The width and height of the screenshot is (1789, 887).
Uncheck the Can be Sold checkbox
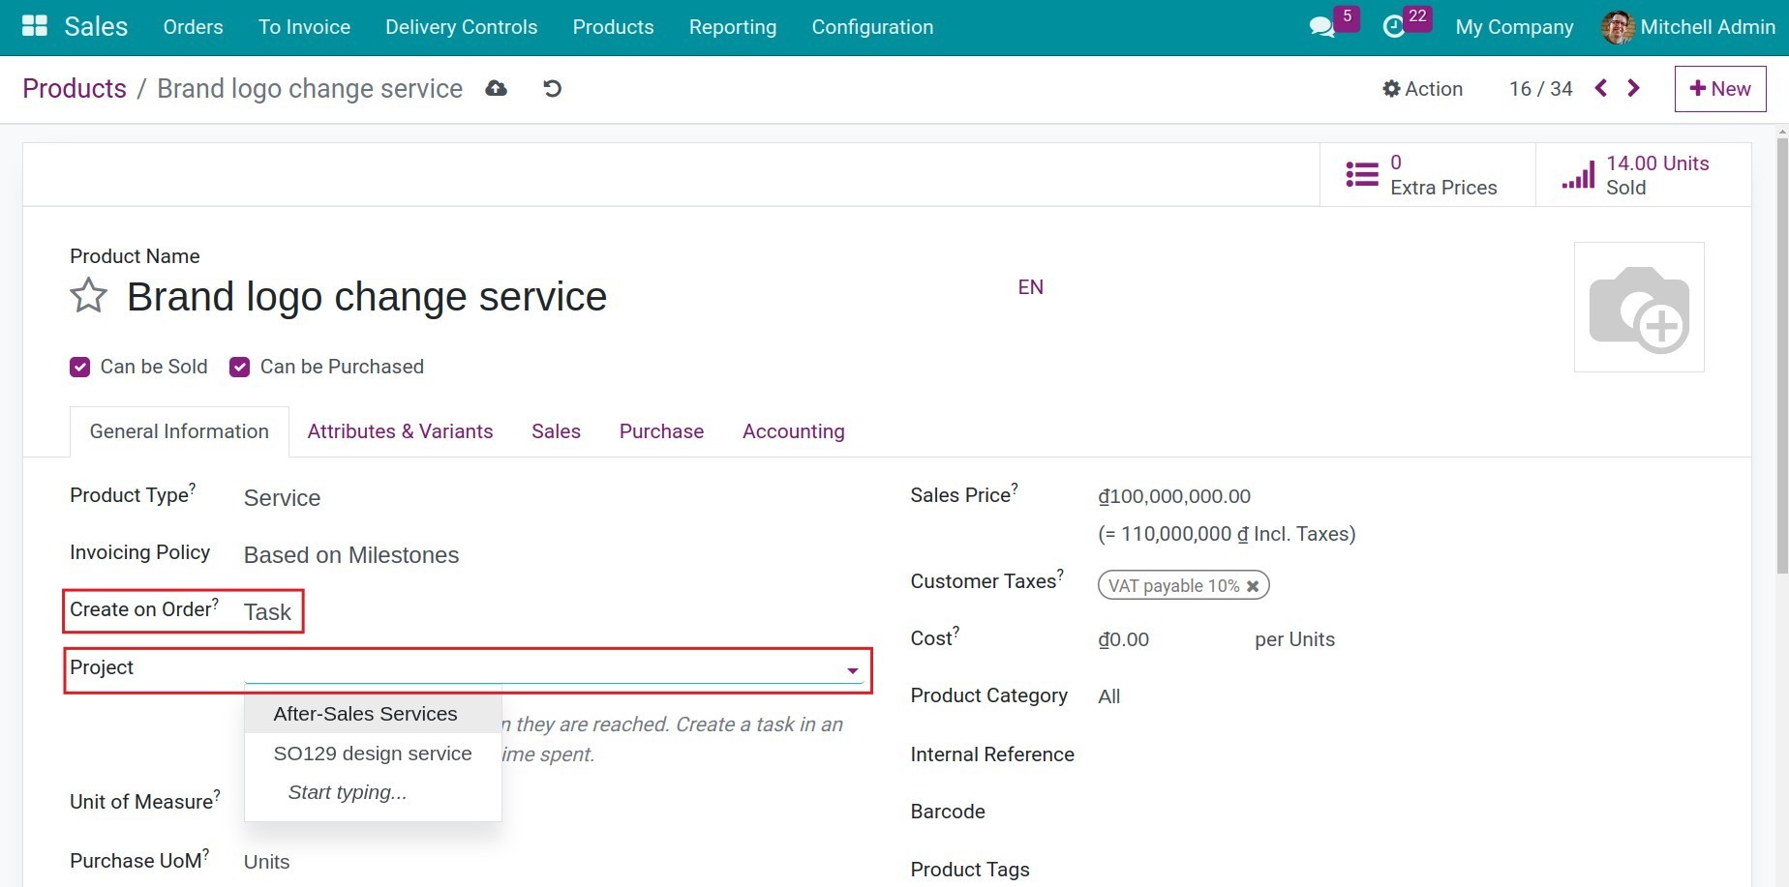tap(79, 367)
